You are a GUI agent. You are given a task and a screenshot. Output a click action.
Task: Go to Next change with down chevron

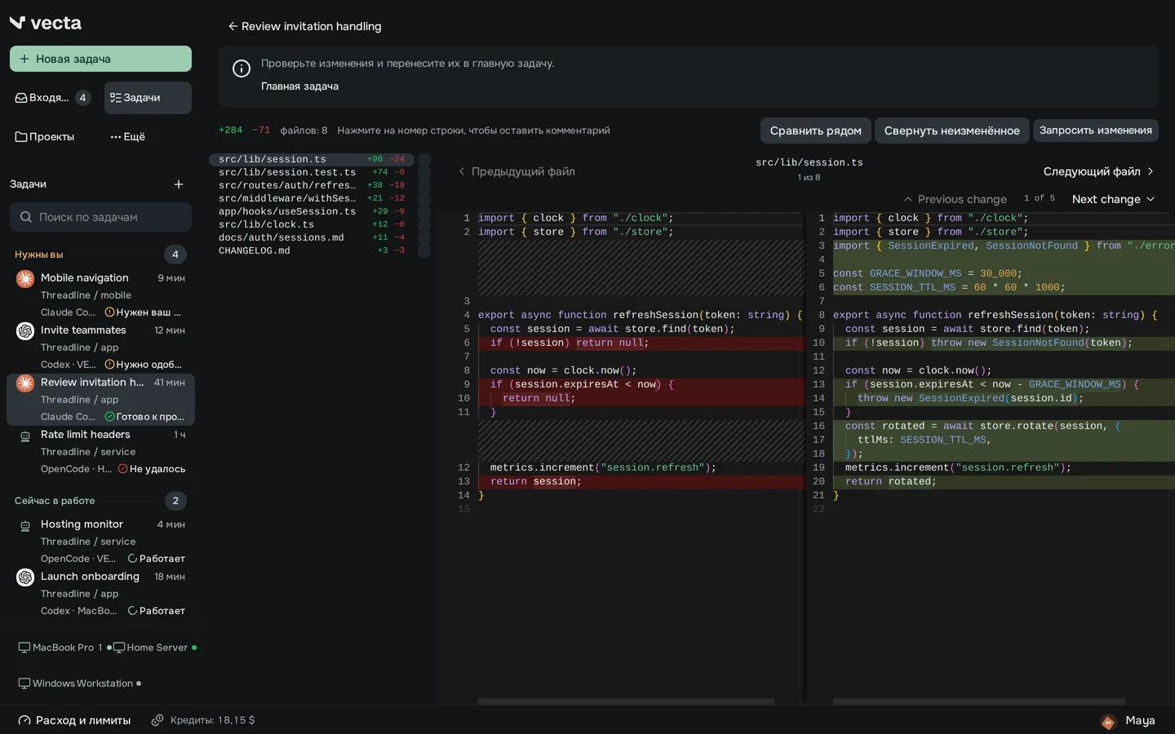click(x=1113, y=199)
